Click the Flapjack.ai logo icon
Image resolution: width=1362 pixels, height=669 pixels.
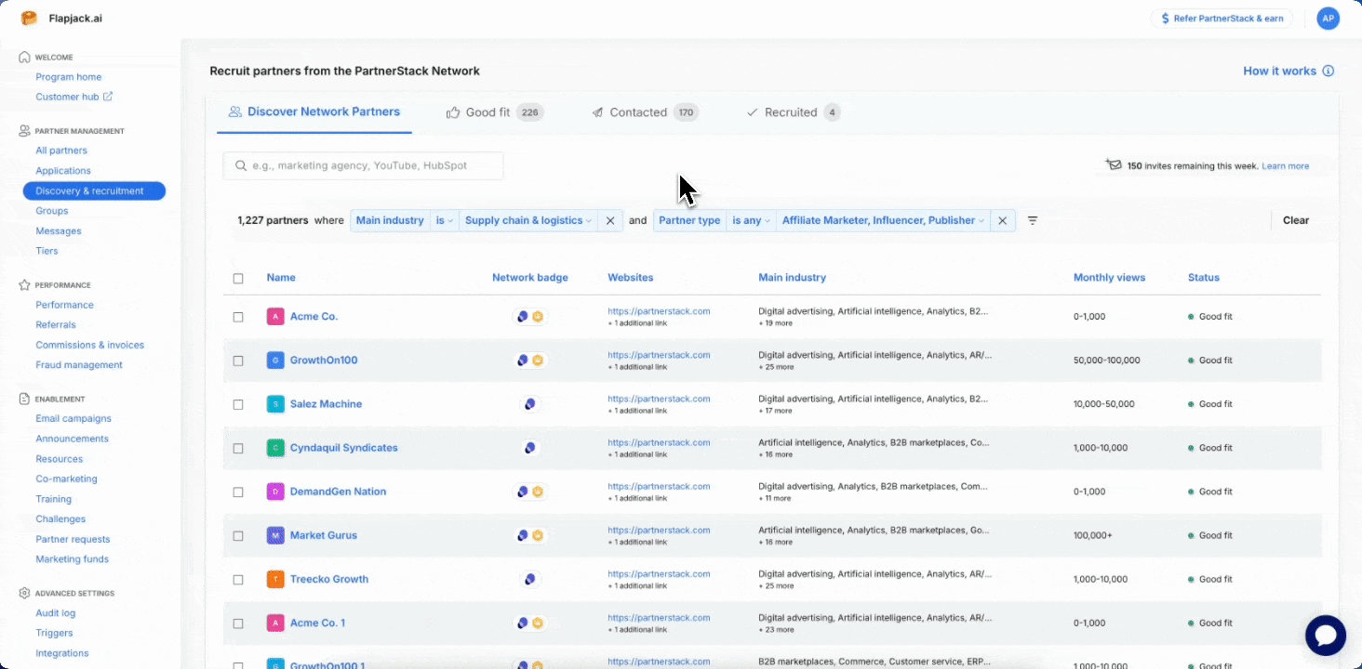pos(30,18)
